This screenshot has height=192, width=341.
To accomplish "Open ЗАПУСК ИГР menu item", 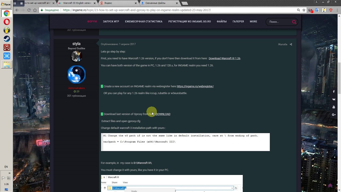I will click(111, 22).
